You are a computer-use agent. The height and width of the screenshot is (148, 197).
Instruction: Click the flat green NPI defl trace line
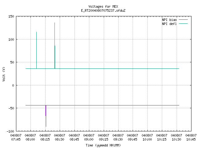tap(102, 68)
